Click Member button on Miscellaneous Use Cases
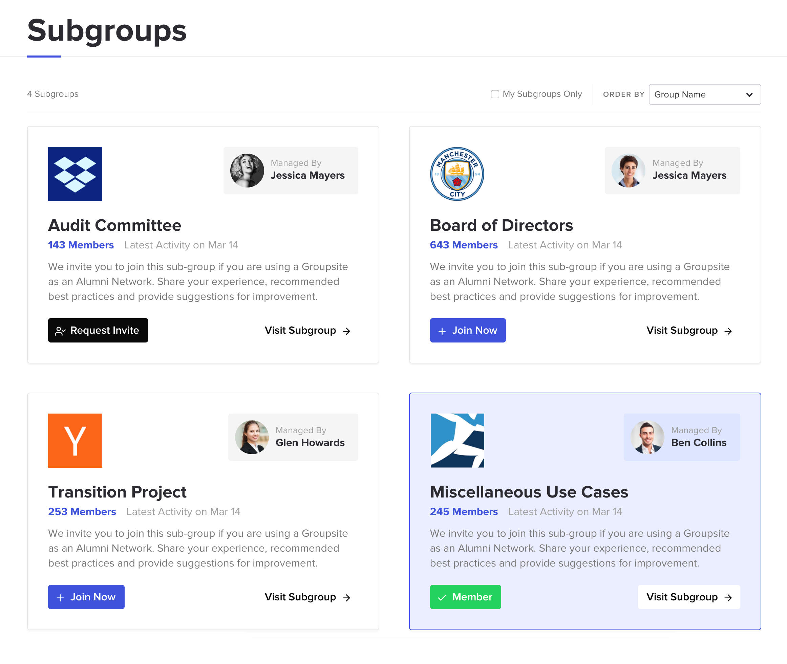The width and height of the screenshot is (787, 664). point(465,597)
